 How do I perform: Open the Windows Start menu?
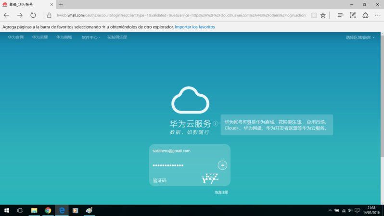tap(7, 210)
